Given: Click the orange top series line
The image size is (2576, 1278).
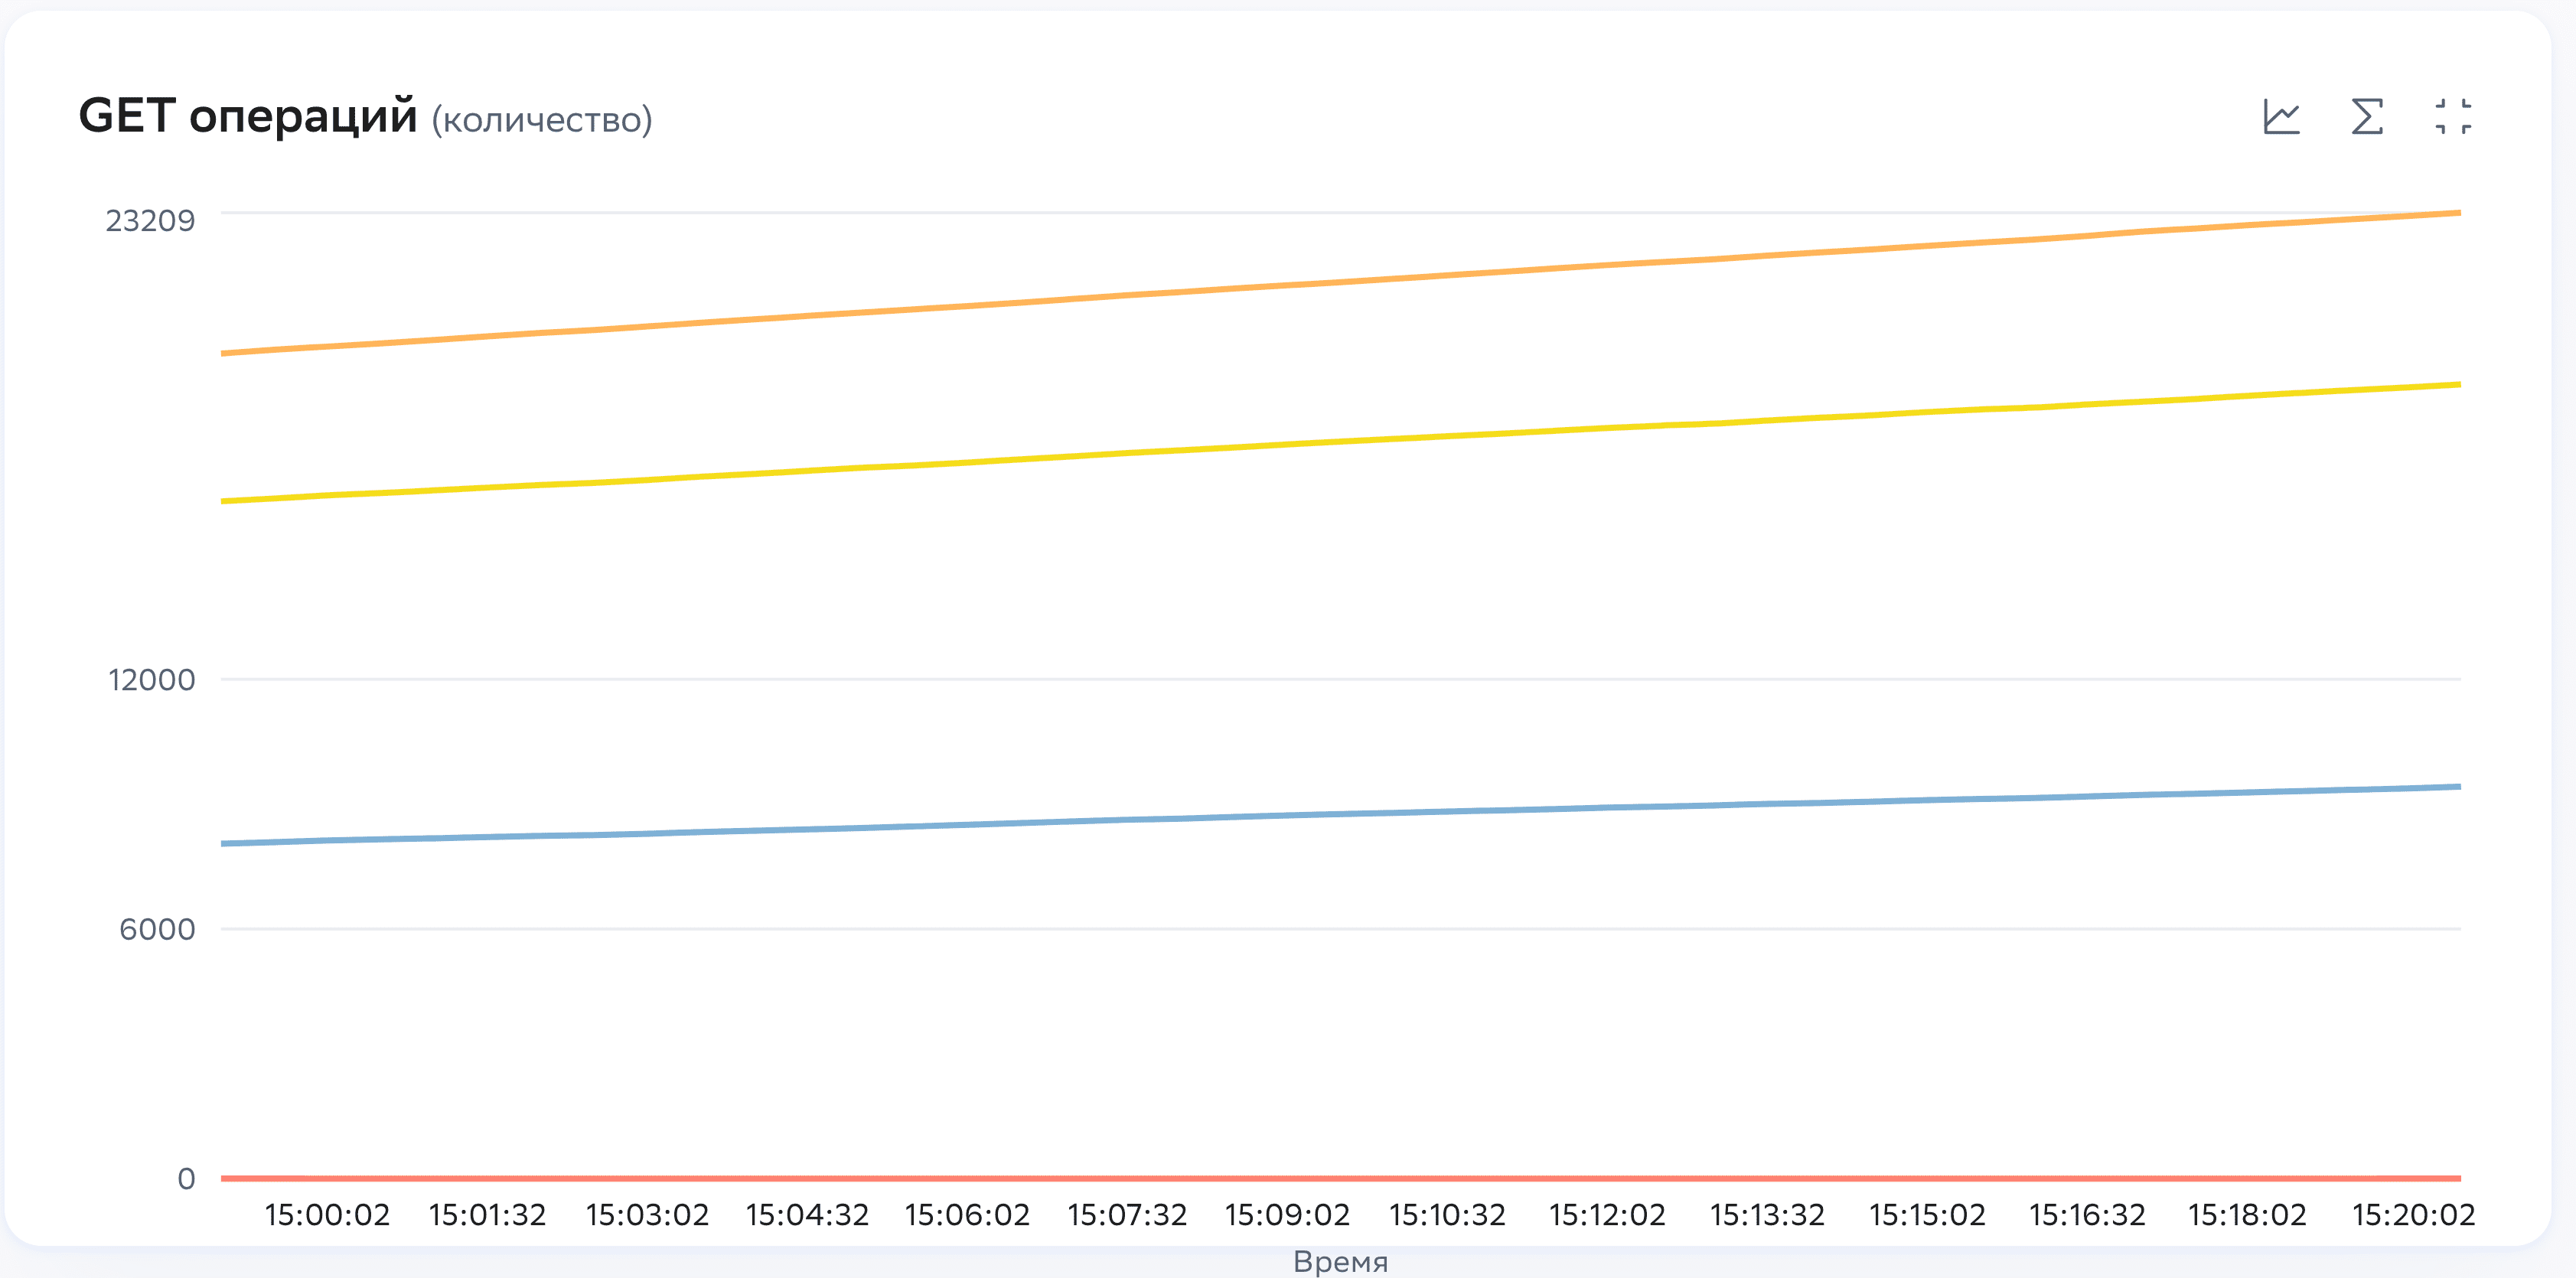Looking at the screenshot, I should tap(1340, 281).
